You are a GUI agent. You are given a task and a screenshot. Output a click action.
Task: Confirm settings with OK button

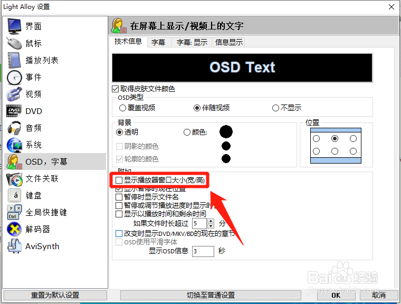tap(336, 295)
